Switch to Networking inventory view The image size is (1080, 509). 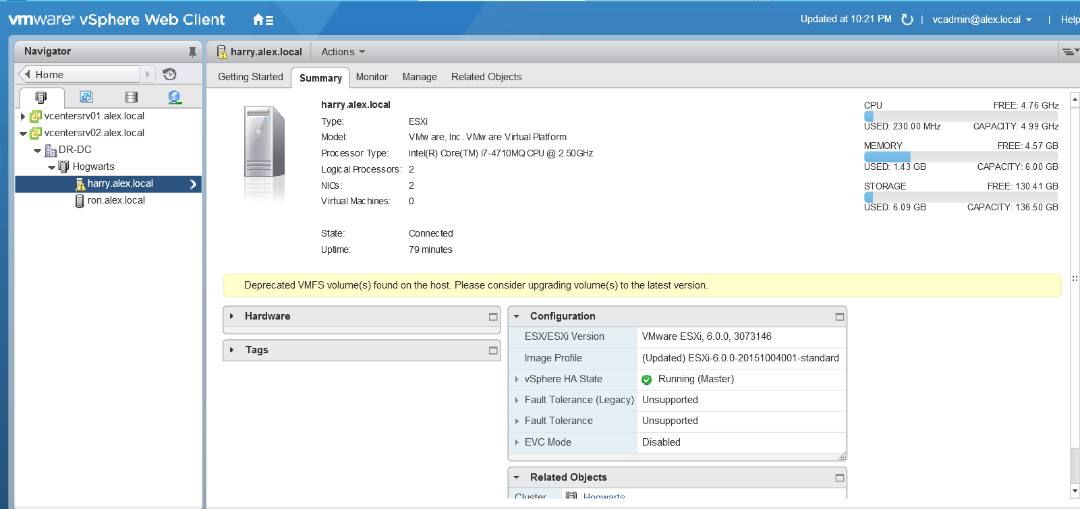[x=175, y=97]
